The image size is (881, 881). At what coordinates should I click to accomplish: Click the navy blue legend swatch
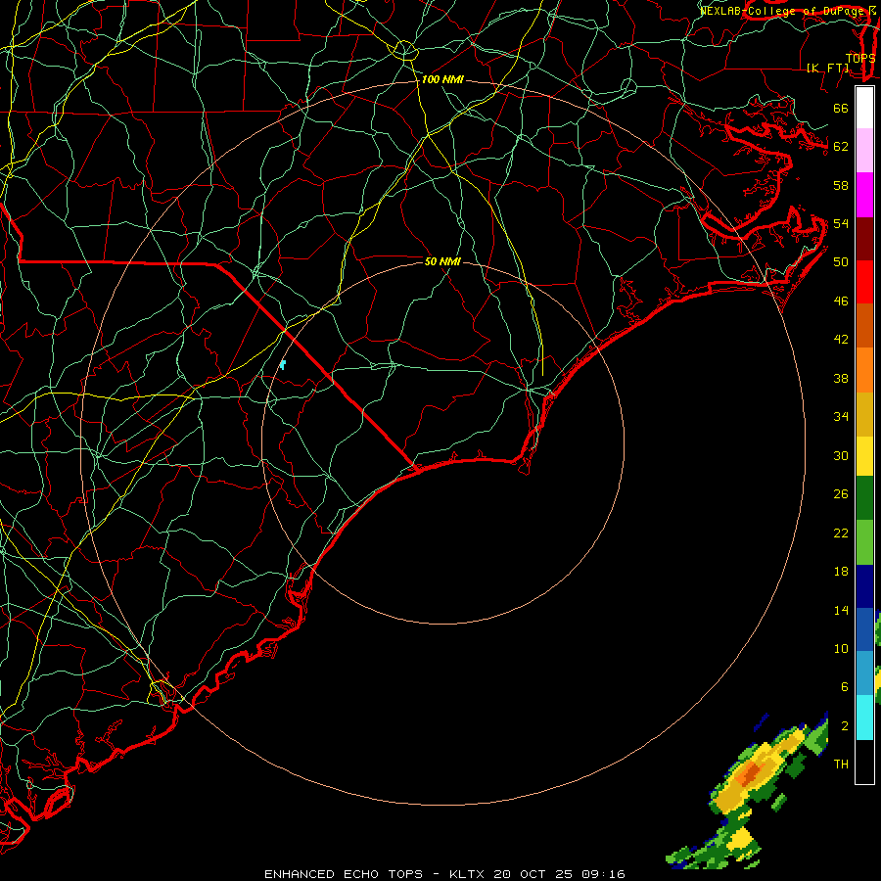click(x=864, y=586)
